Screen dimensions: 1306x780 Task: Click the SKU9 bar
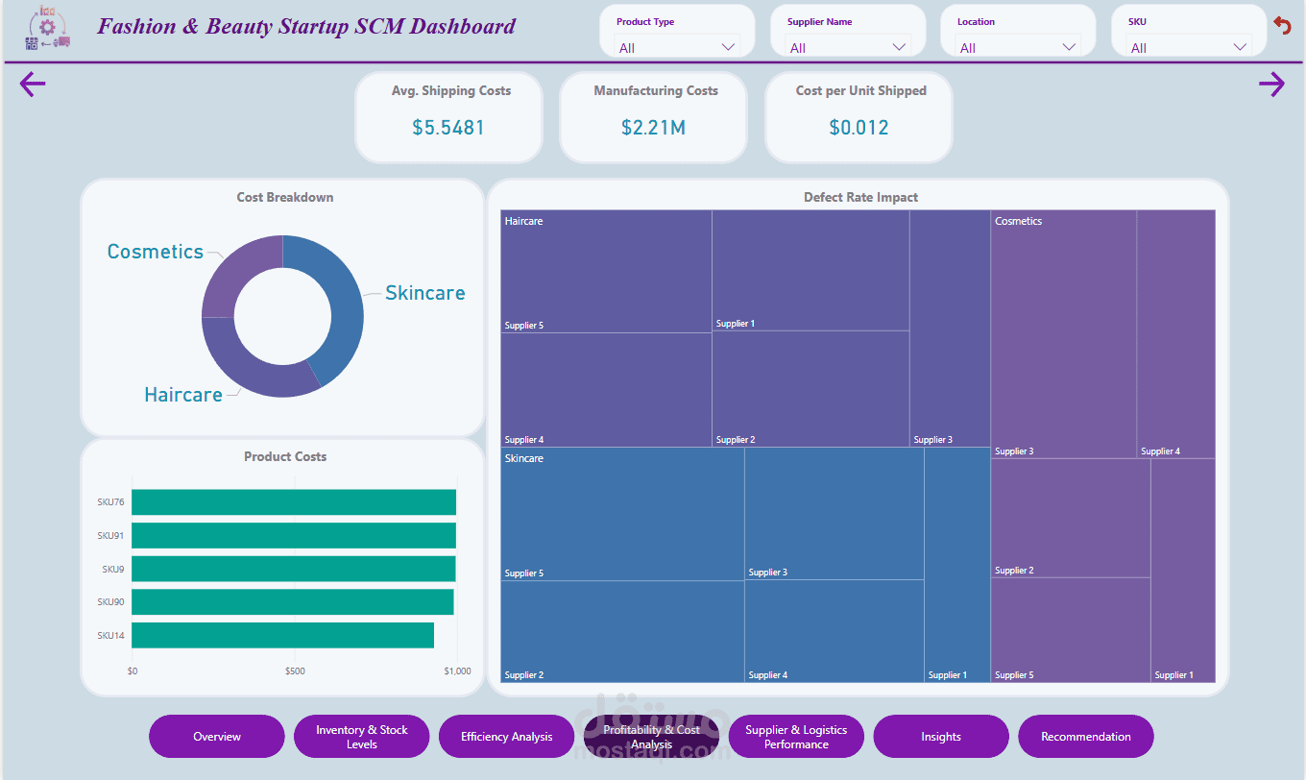(x=294, y=569)
